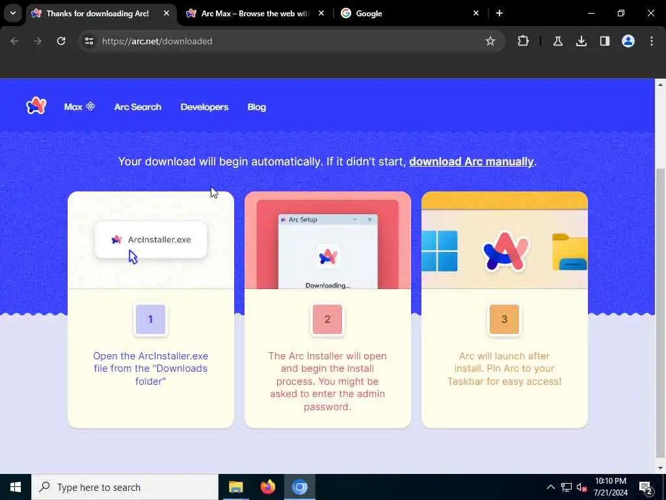666x500 pixels.
Task: Open the Windows Start menu
Action: pyautogui.click(x=16, y=487)
